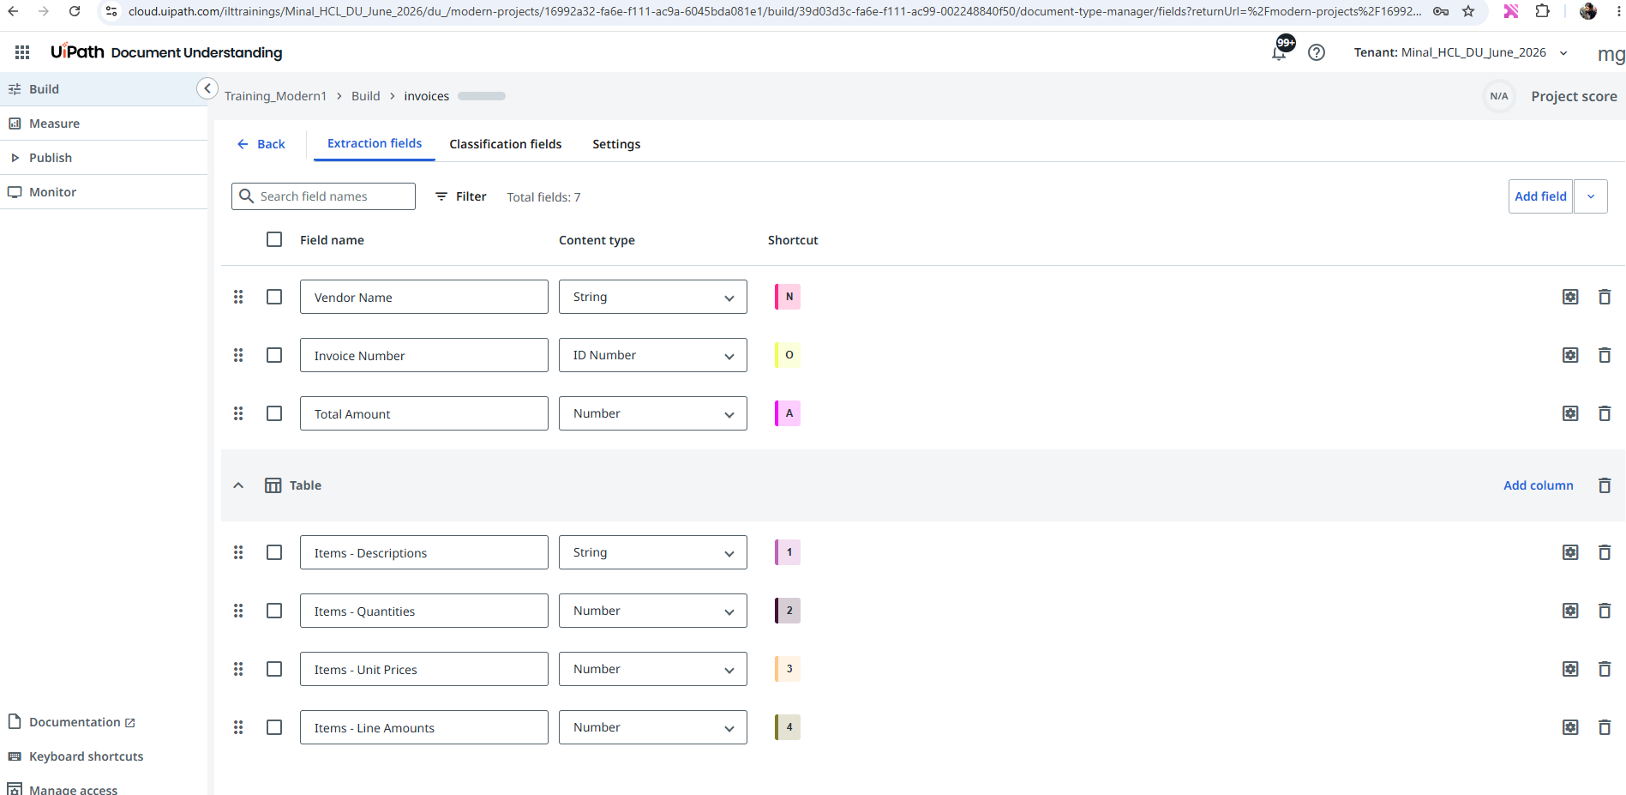Bookmark this page with the star icon

click(x=1468, y=11)
